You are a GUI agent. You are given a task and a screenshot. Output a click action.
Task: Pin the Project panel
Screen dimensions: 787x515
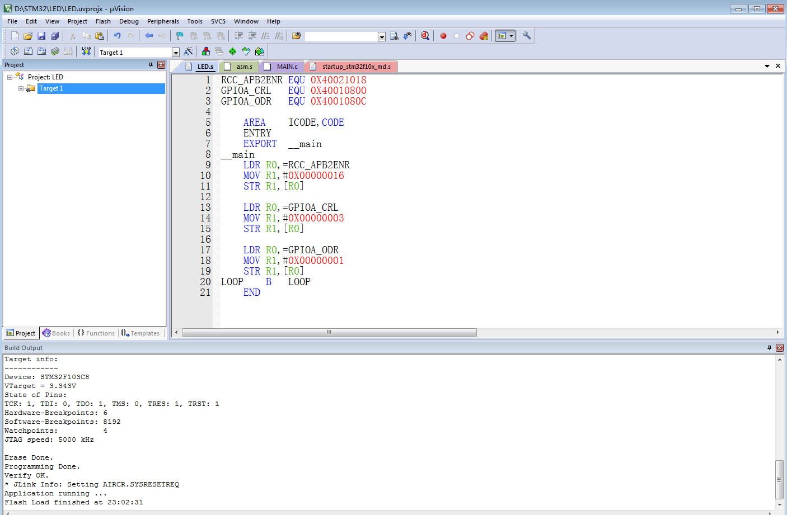pyautogui.click(x=151, y=65)
